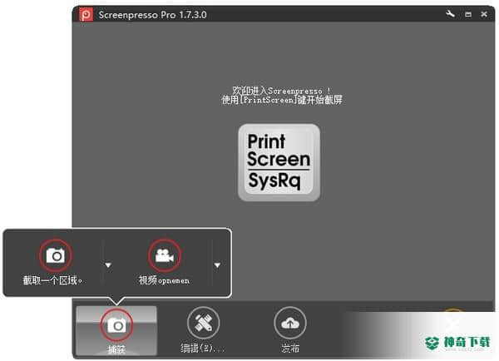The image size is (499, 361).
Task: Start video recording with the camcorder icon
Action: 165,255
